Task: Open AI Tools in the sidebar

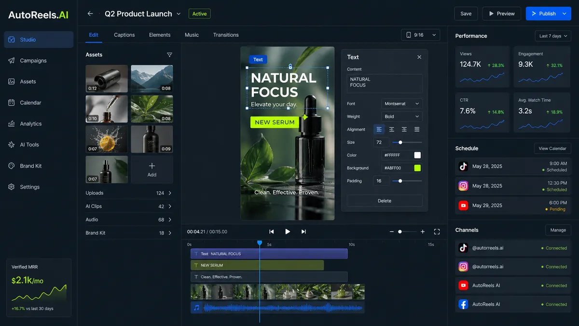Action: coord(39,144)
